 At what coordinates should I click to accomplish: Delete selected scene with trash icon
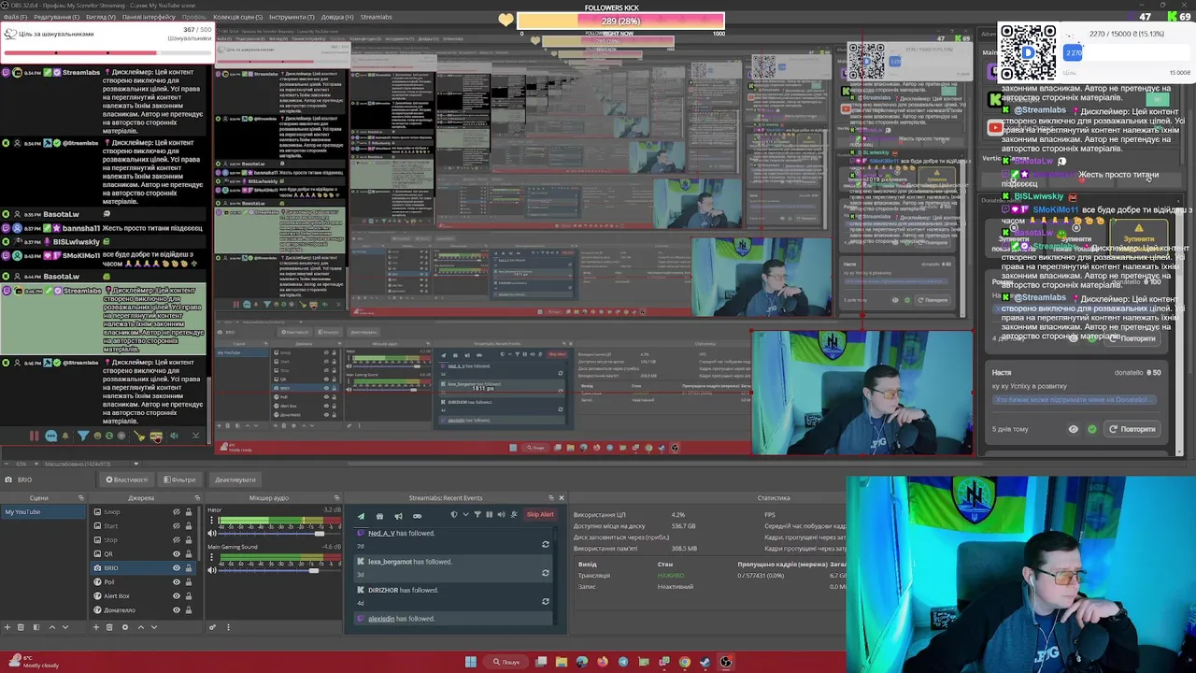(21, 627)
